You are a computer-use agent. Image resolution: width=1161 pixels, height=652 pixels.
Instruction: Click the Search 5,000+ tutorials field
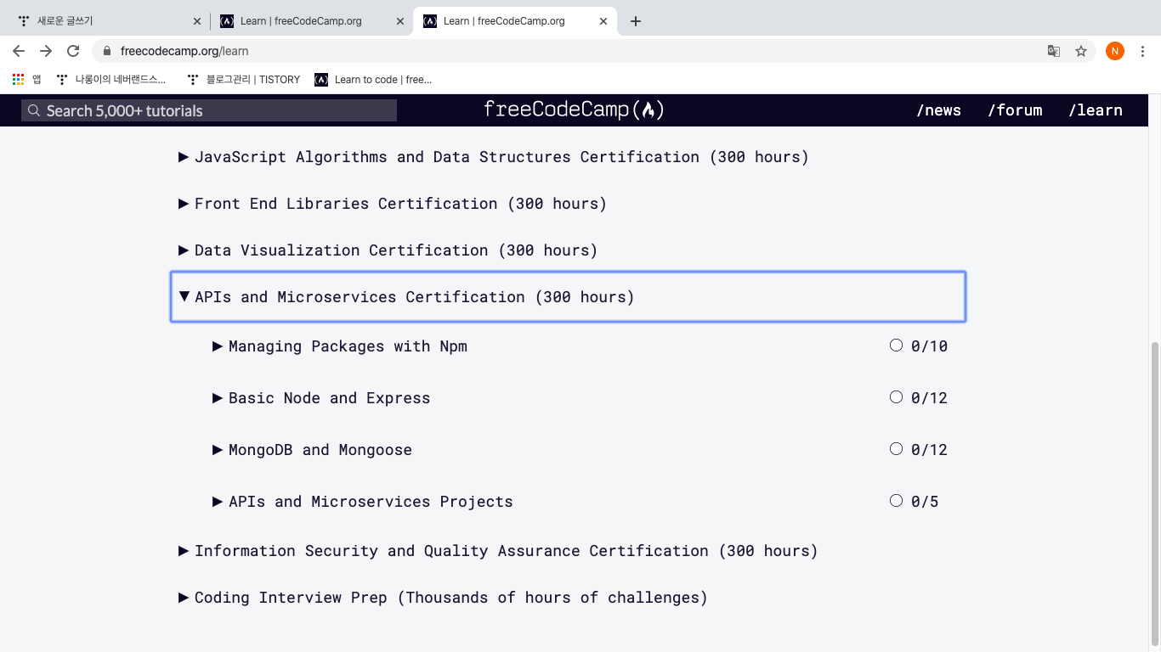pyautogui.click(x=209, y=110)
